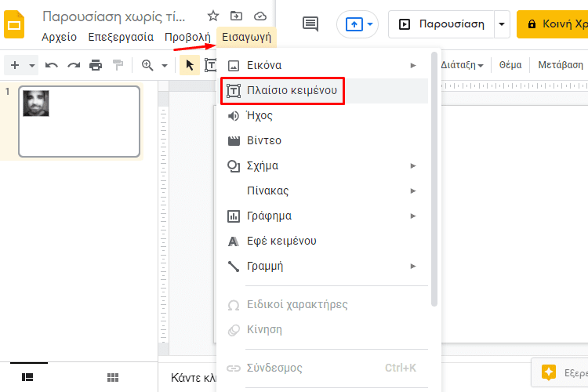Click the Θέμα button
The width and height of the screenshot is (588, 392).
pyautogui.click(x=510, y=65)
